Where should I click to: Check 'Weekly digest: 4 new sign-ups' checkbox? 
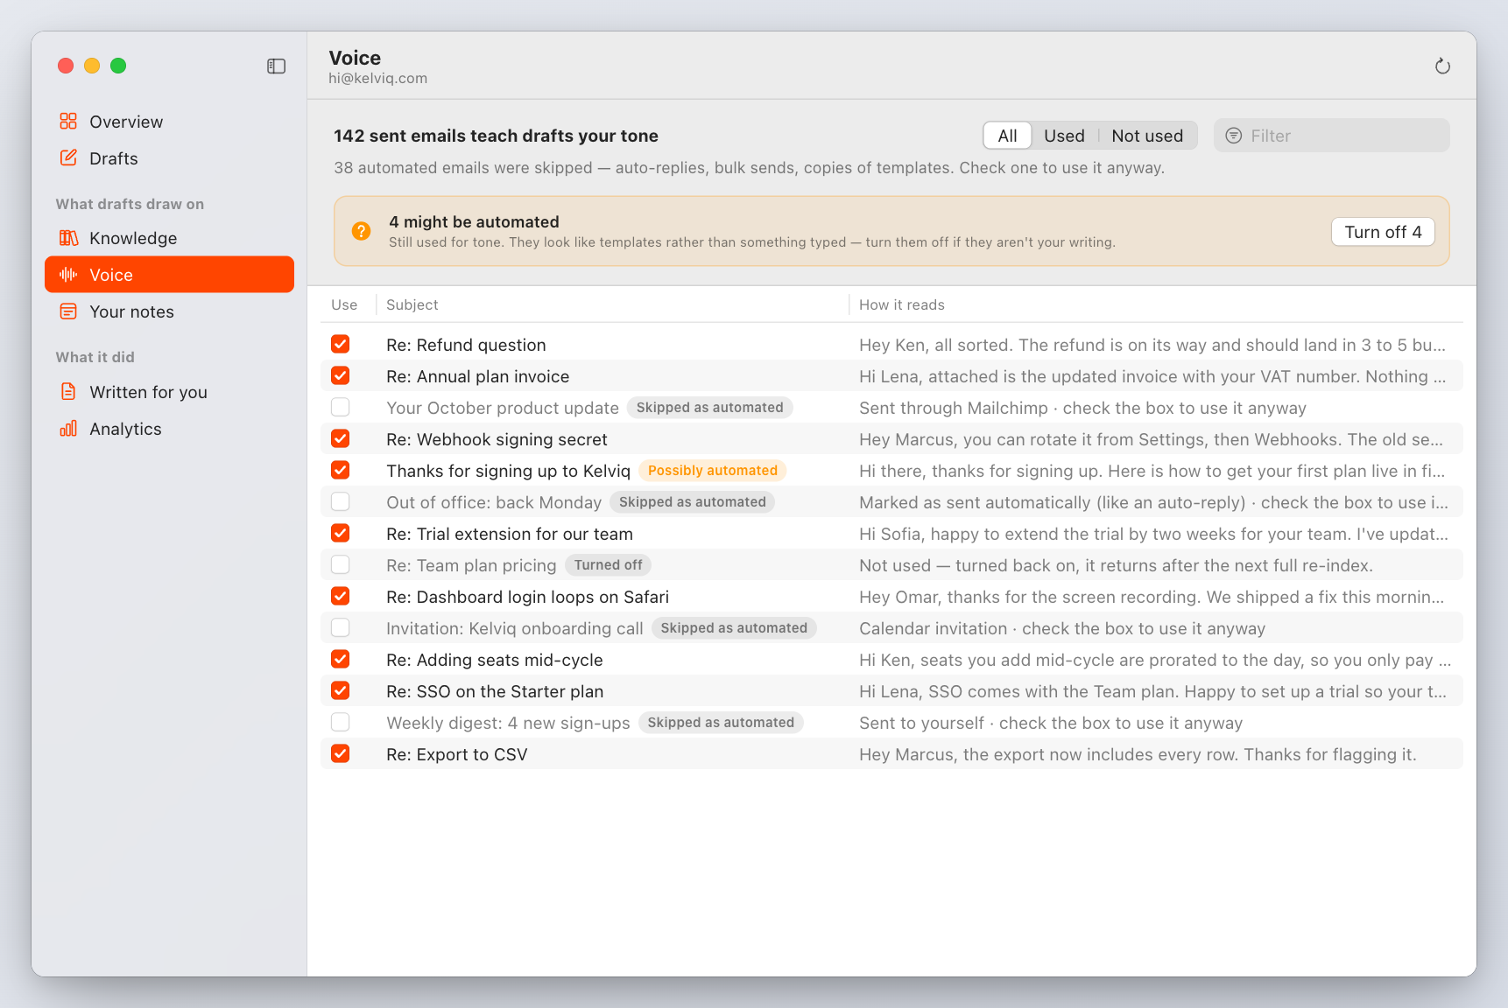(x=341, y=723)
